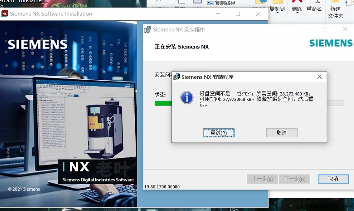This screenshot has width=354, height=211.
Task: Click the disabled 上一步(B) button
Action: (x=262, y=179)
